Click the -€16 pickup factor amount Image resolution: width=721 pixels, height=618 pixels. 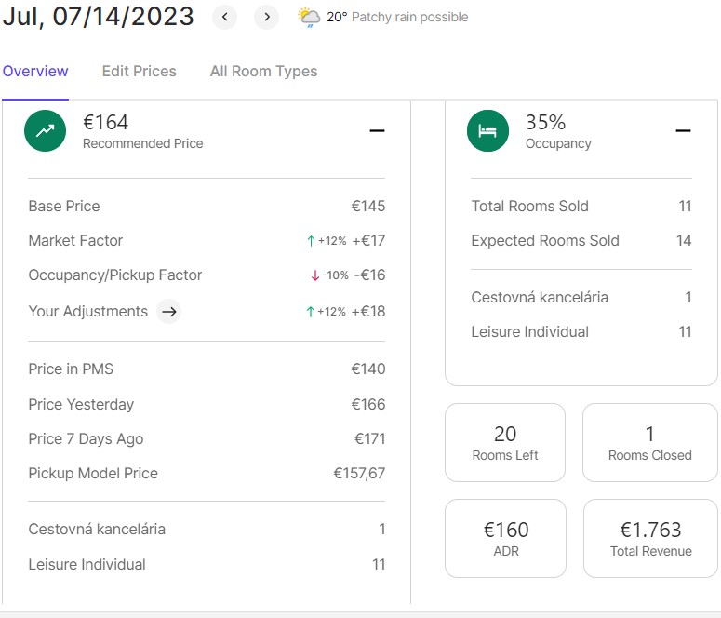tap(369, 275)
